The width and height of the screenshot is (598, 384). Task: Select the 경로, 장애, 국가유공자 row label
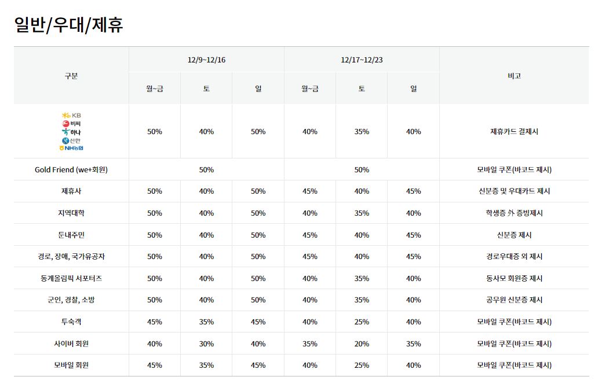[x=71, y=256]
